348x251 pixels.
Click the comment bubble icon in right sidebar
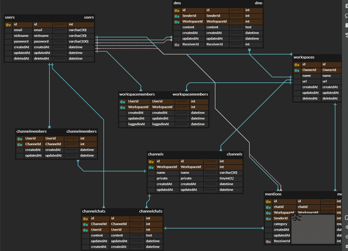click(x=347, y=16)
